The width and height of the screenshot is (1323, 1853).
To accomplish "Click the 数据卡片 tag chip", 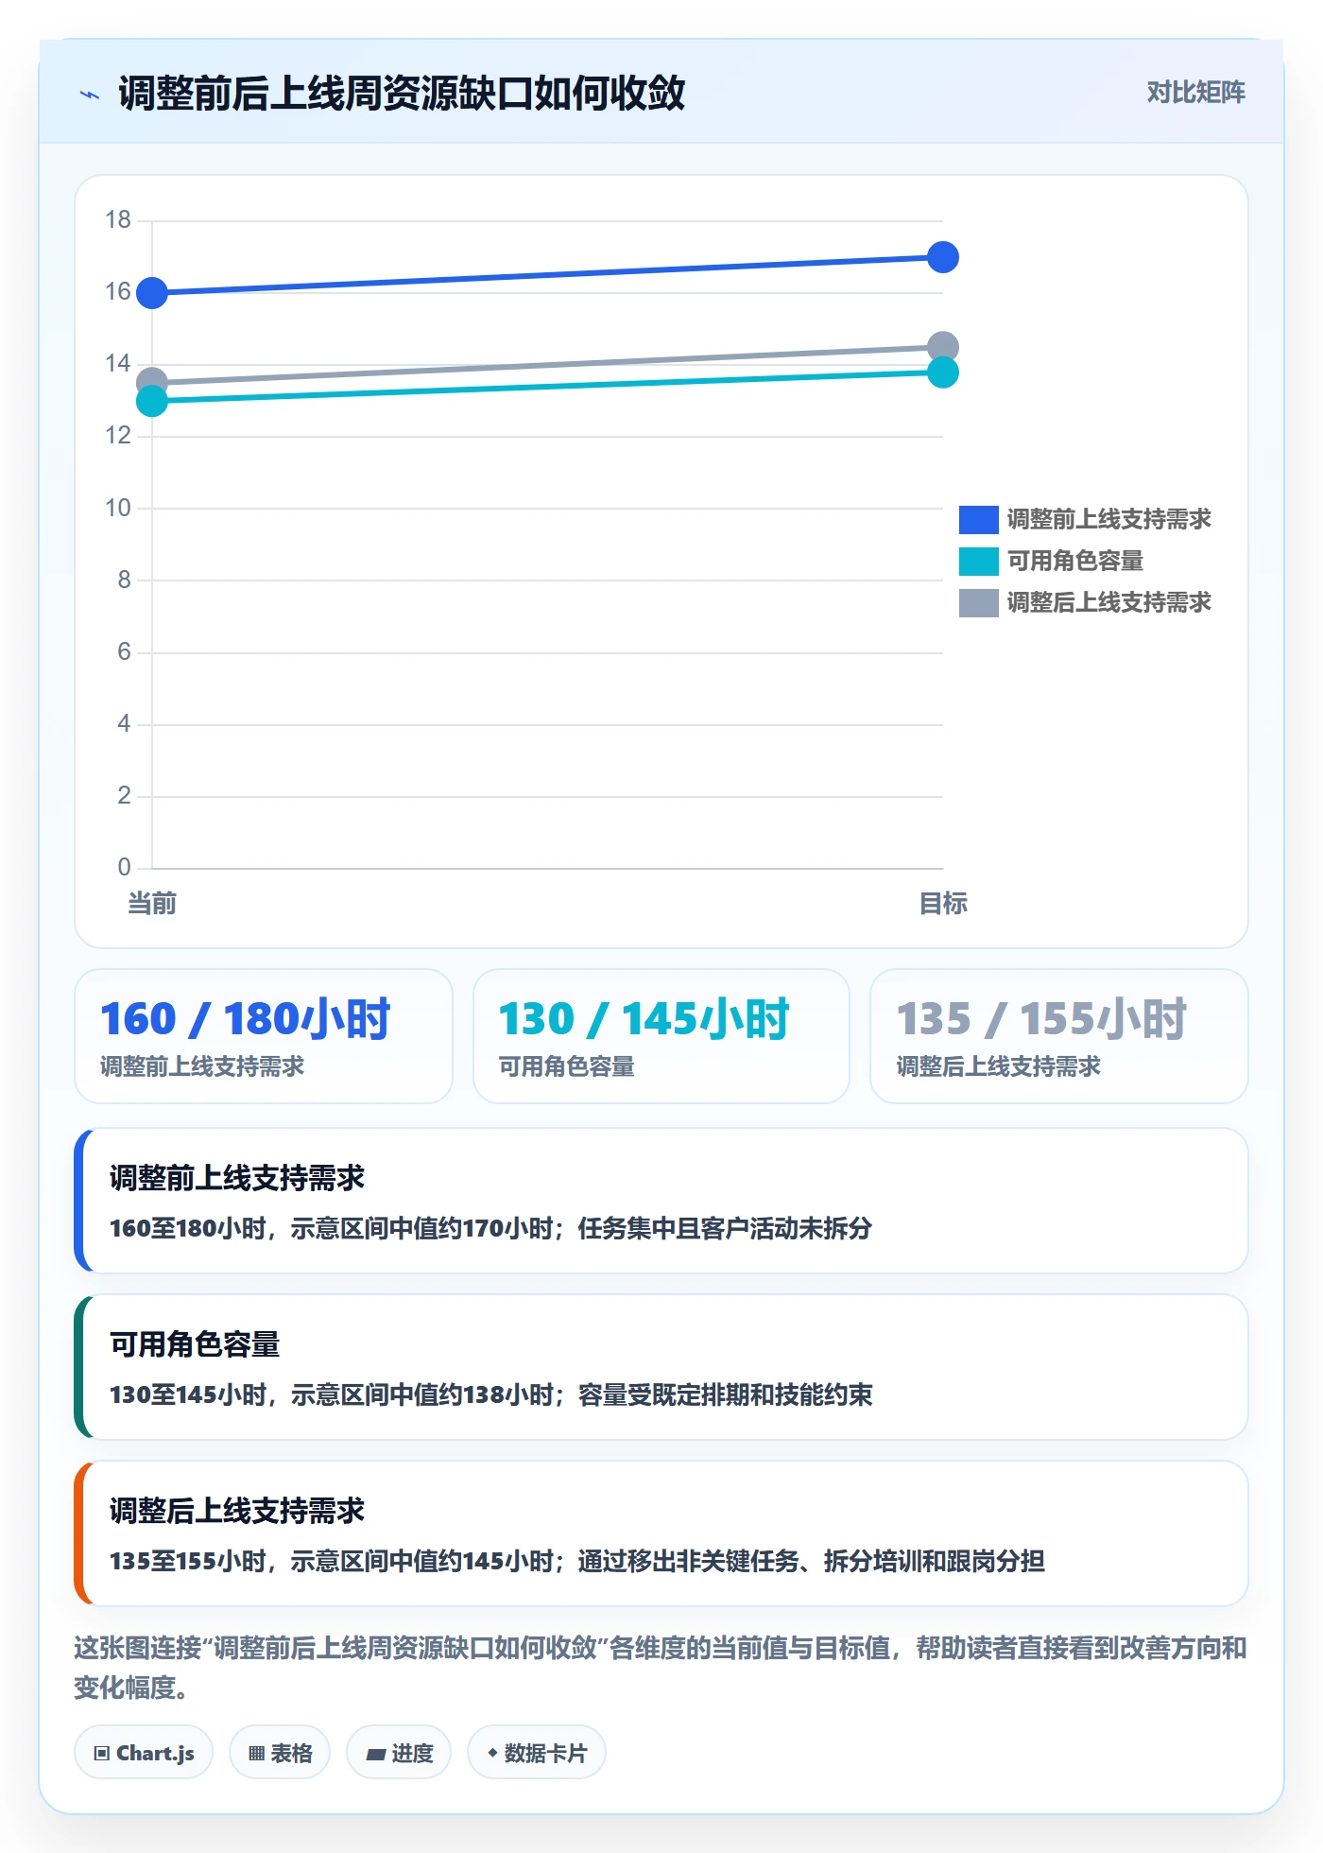I will tap(537, 1753).
